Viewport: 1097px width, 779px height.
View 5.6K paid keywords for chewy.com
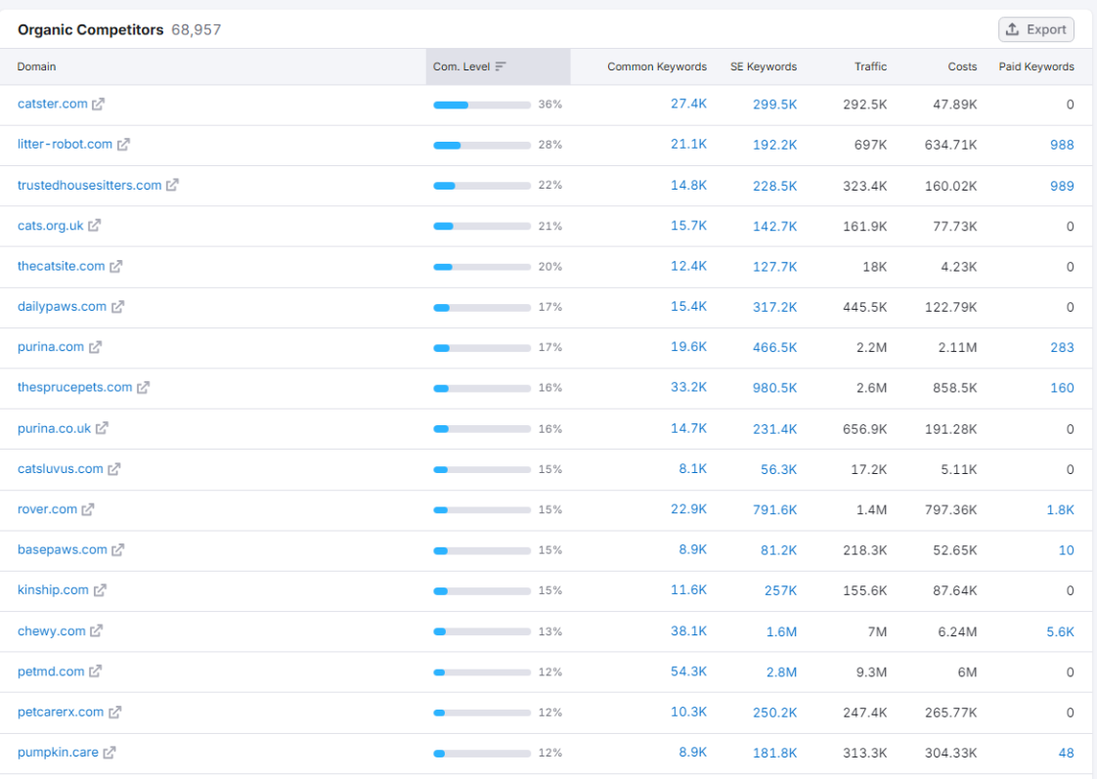(x=1060, y=632)
